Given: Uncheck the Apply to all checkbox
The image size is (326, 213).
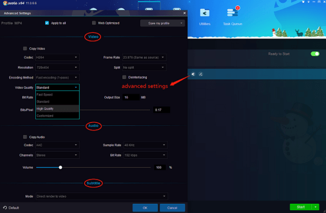Looking at the screenshot, I should (47, 23).
